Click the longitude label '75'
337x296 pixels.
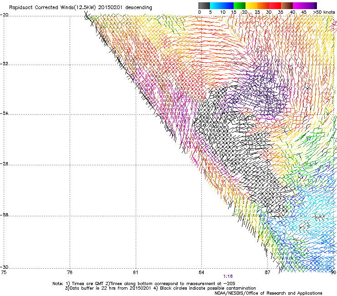(4, 273)
